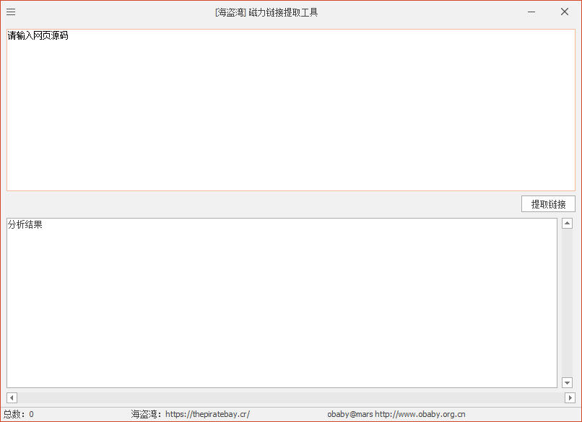
Task: Open the www.obaby.org.cn link
Action: [420, 414]
